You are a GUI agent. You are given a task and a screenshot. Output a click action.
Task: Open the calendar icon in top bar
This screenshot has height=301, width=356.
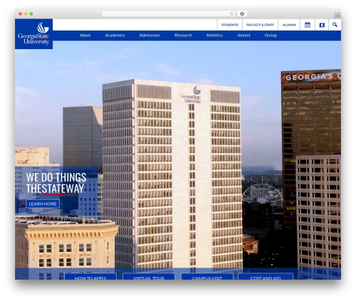click(308, 25)
